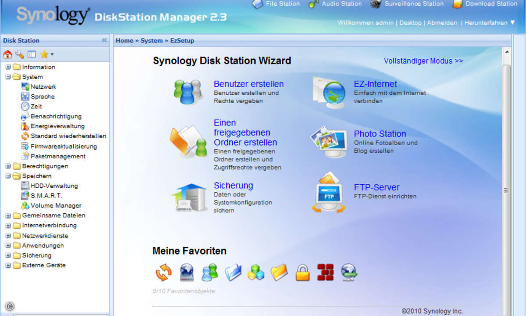Click the Photo Station wizard icon

tap(329, 142)
